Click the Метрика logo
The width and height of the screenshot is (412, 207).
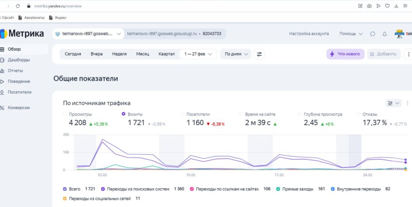pyautogui.click(x=23, y=34)
